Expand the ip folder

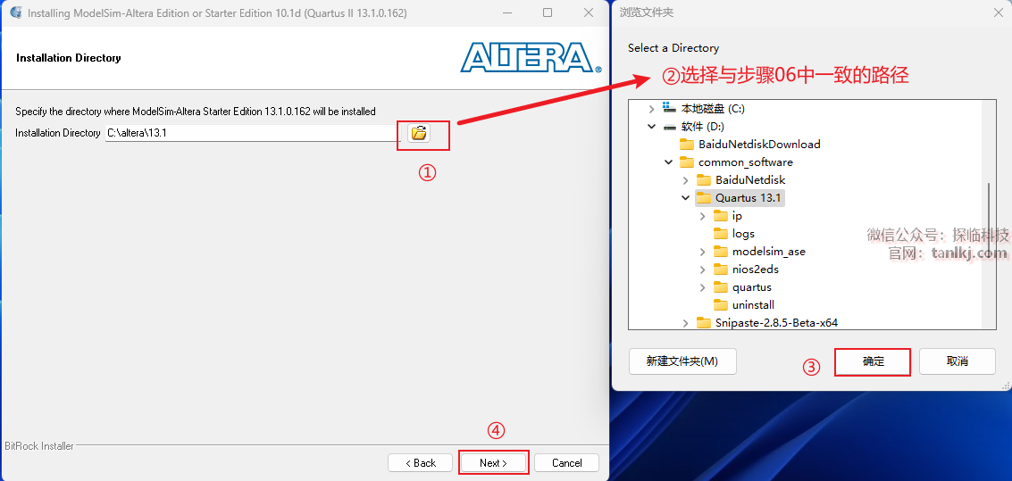click(x=702, y=216)
